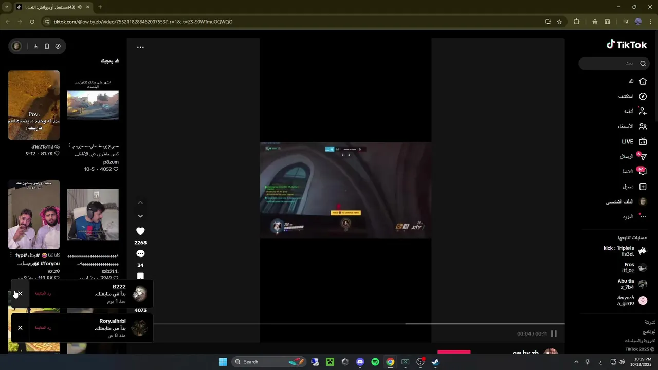Click username 31621511345 under POV video
Viewport: 658px width, 370px height.
(x=46, y=147)
